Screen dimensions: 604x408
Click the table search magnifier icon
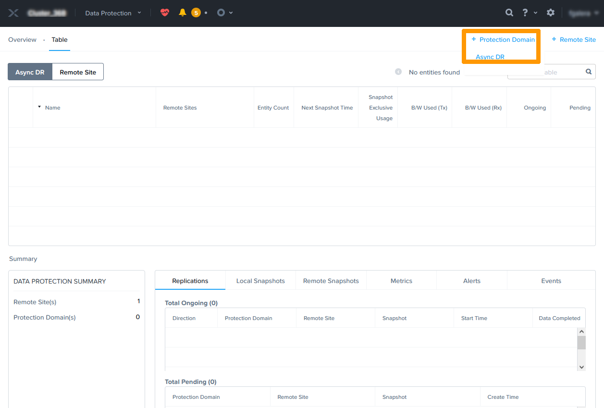point(589,72)
